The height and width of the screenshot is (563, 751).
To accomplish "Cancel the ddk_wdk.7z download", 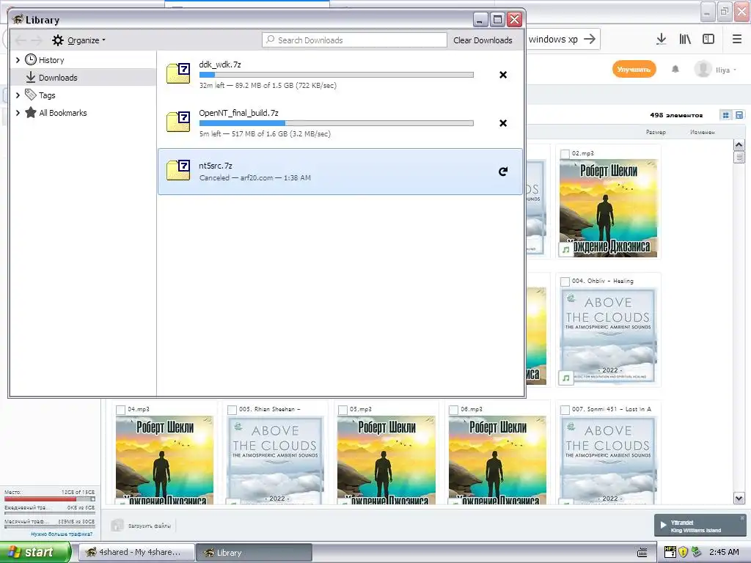I will coord(503,75).
